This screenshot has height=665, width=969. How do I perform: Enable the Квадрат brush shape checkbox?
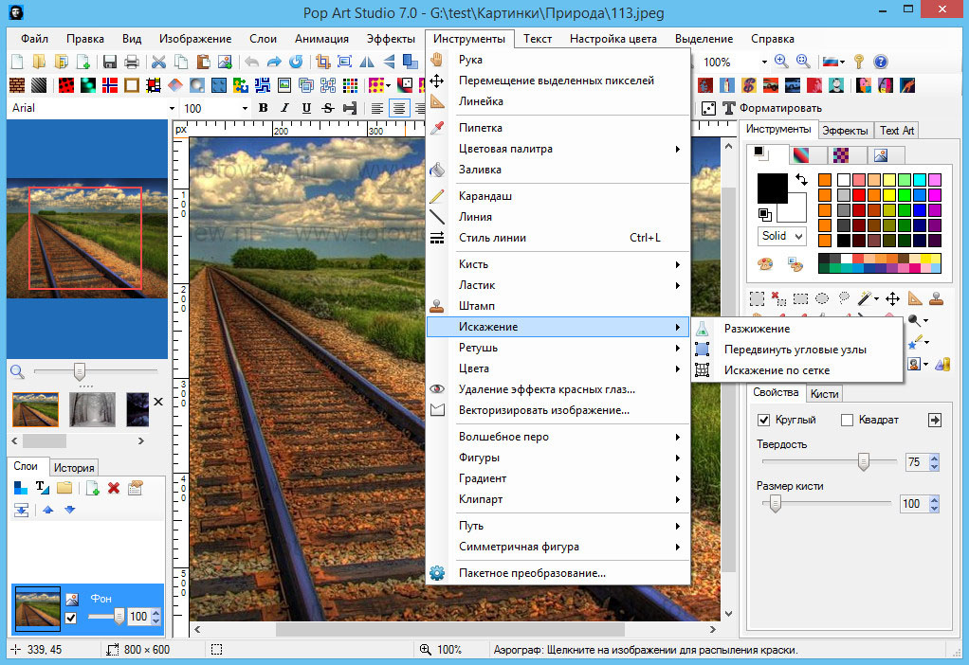(847, 420)
